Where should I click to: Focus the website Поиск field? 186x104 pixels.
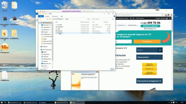point(147,50)
